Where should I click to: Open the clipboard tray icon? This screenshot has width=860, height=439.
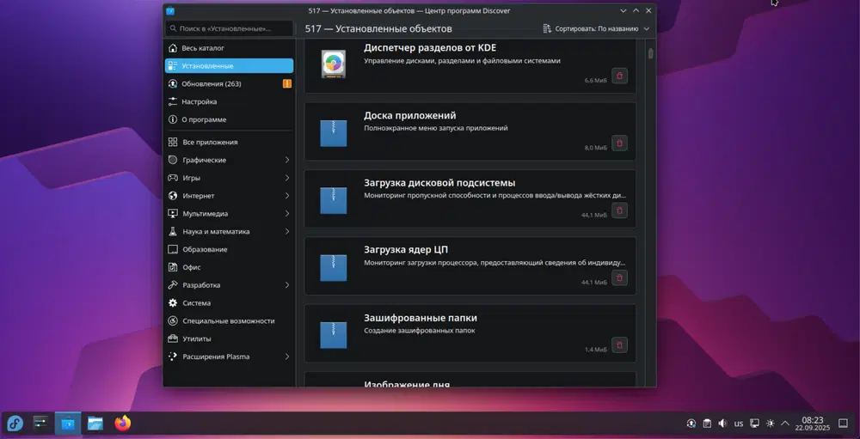(x=708, y=424)
